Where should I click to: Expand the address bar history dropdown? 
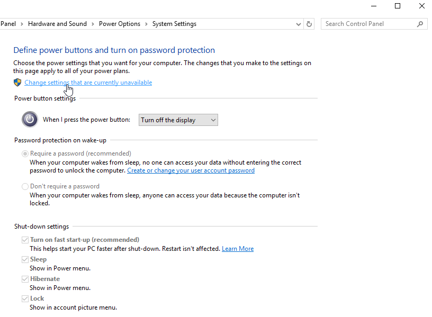pyautogui.click(x=299, y=24)
